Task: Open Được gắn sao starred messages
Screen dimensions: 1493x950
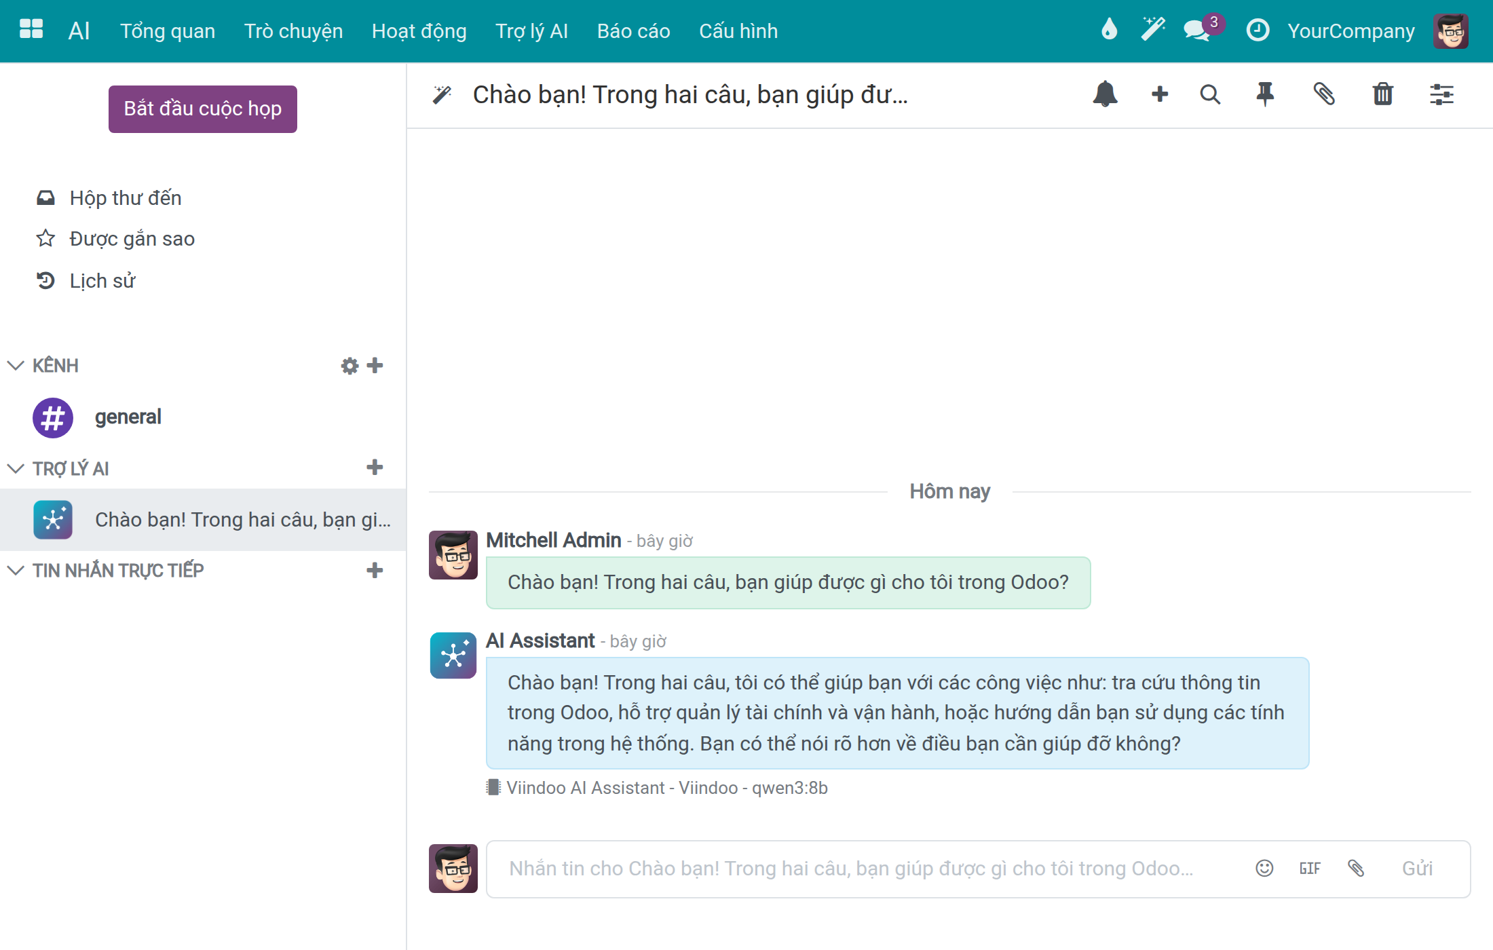Action: 132,239
